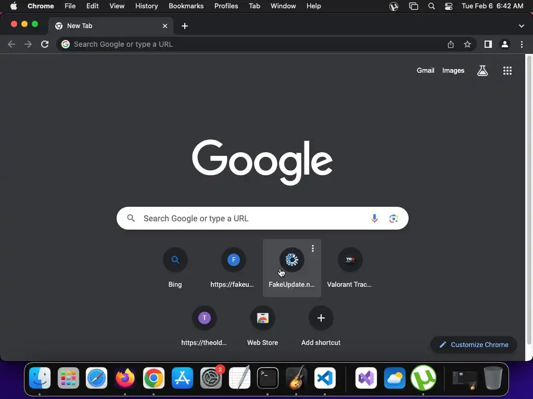Screen dimensions: 533x399
Task: Open the Edit menu
Action: [92, 6]
